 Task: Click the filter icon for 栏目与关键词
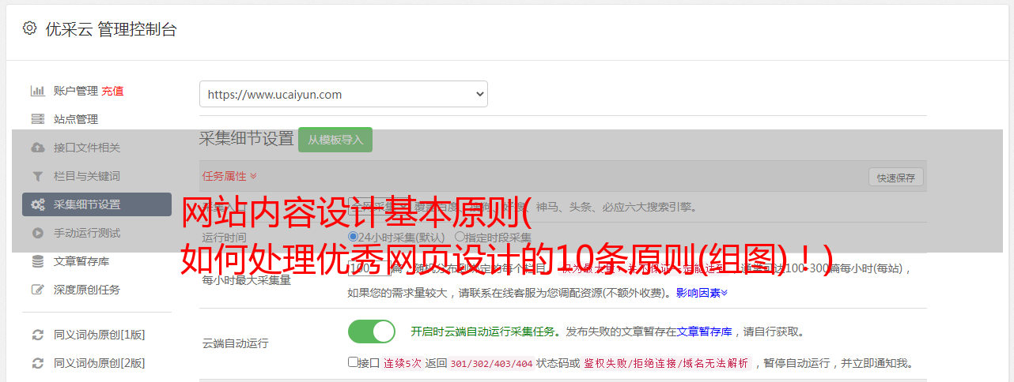coord(37,176)
